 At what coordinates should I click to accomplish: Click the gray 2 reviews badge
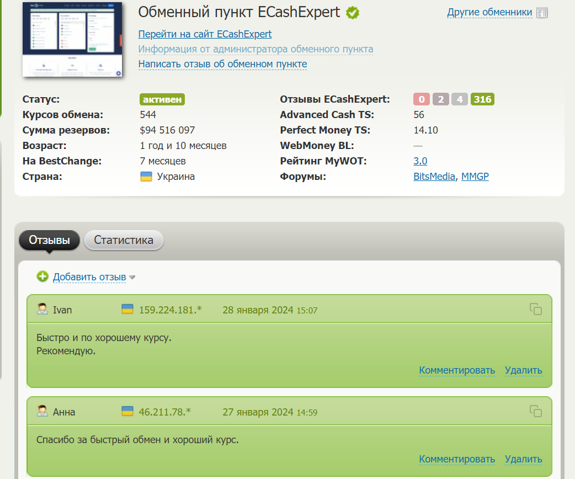coord(441,99)
